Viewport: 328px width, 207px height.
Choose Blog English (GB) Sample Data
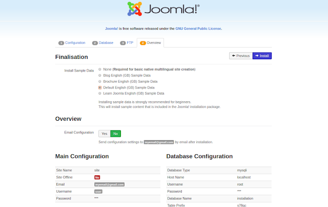pyautogui.click(x=100, y=75)
